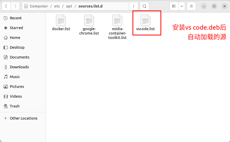230x142 pixels.
Task: Select the google-chrome.list file icon
Action: pos(89,20)
